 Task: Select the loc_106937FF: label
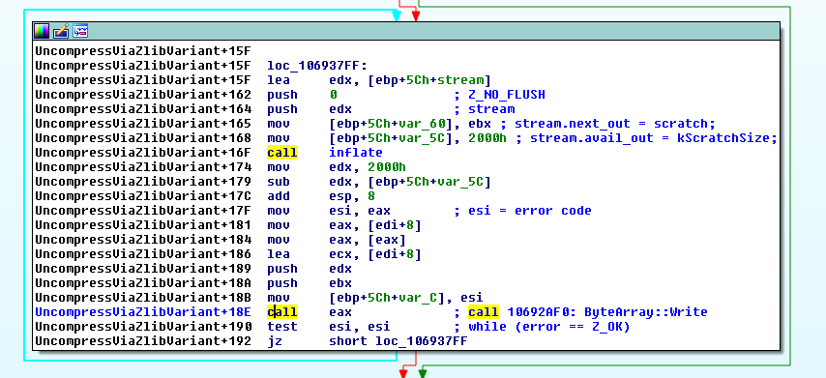[x=317, y=66]
